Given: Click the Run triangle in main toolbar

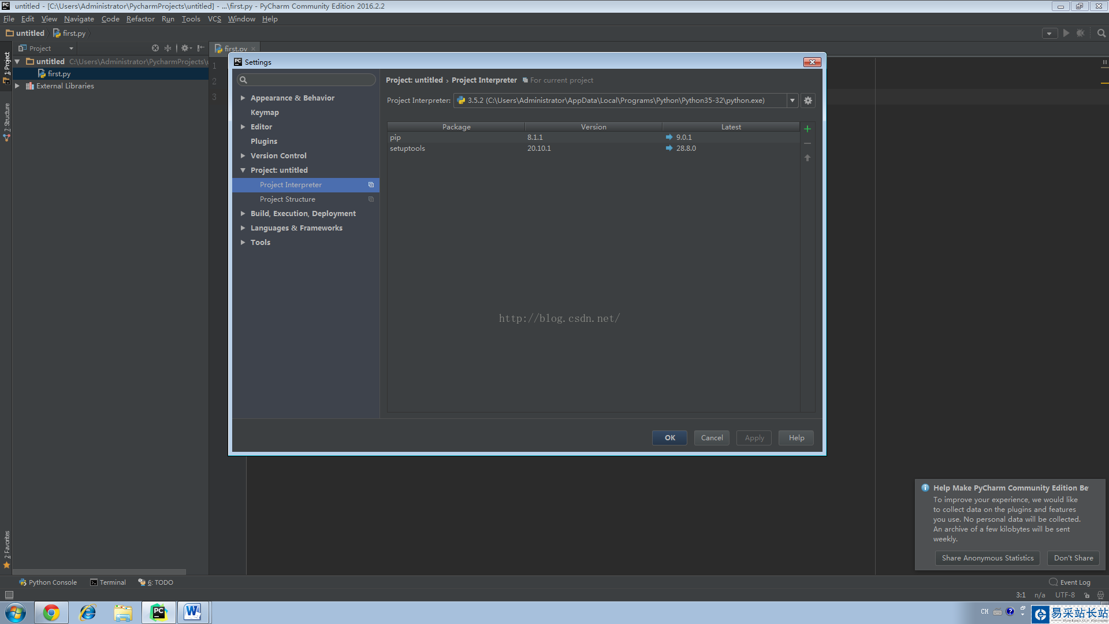Looking at the screenshot, I should (1066, 33).
